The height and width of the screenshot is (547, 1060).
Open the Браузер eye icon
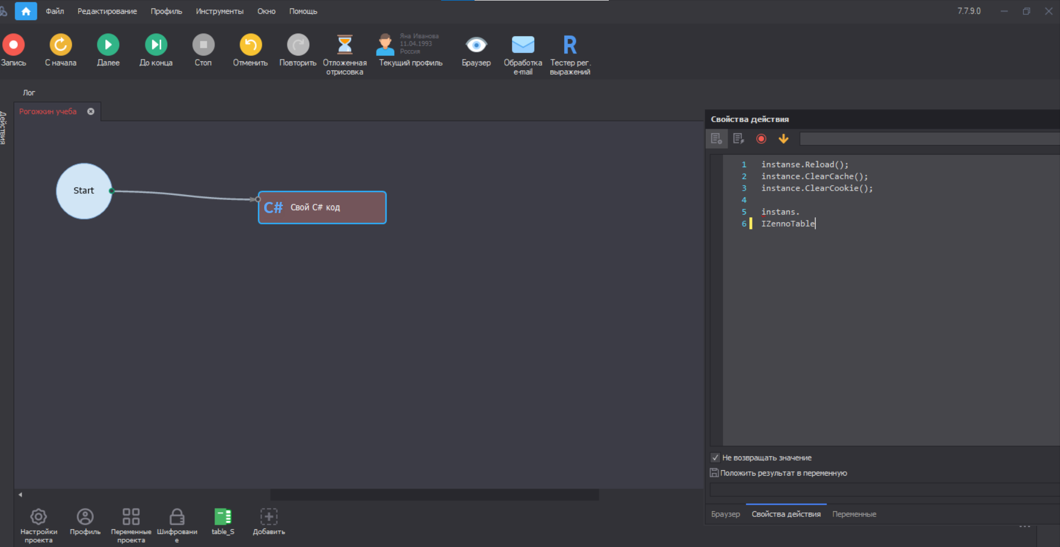coord(476,45)
